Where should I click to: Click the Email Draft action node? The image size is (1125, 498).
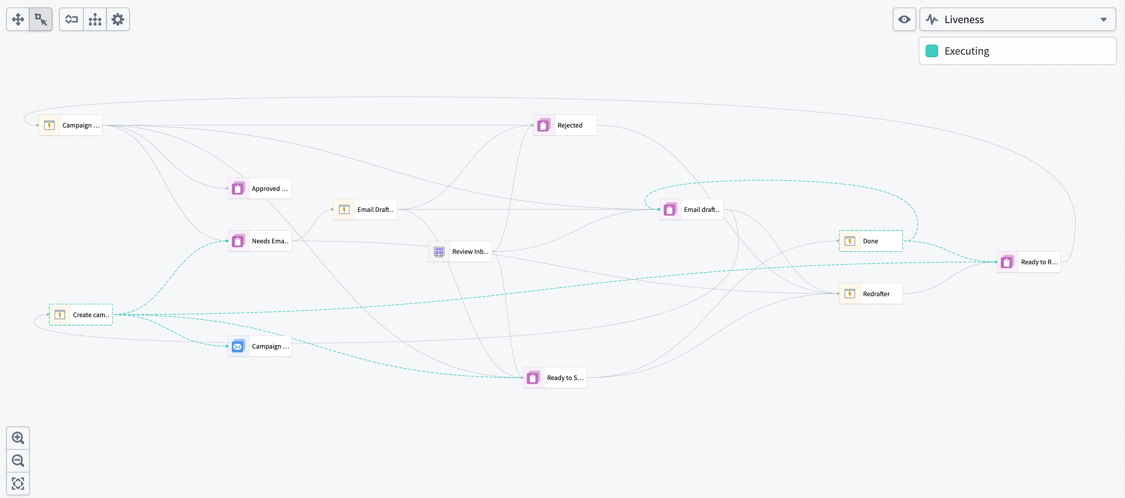pyautogui.click(x=365, y=210)
